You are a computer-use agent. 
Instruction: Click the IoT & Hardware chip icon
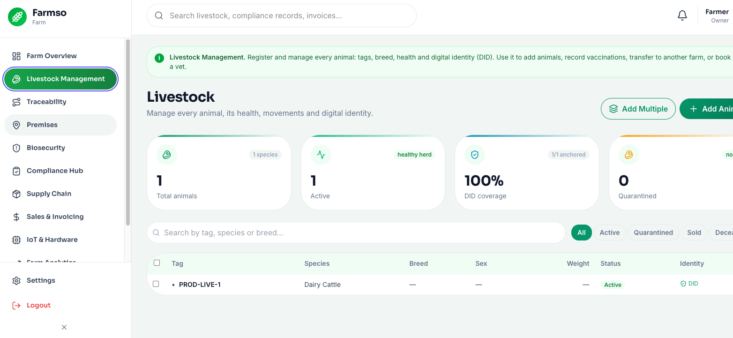pos(16,240)
